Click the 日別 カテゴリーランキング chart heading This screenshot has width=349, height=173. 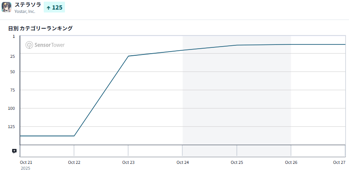pos(40,28)
